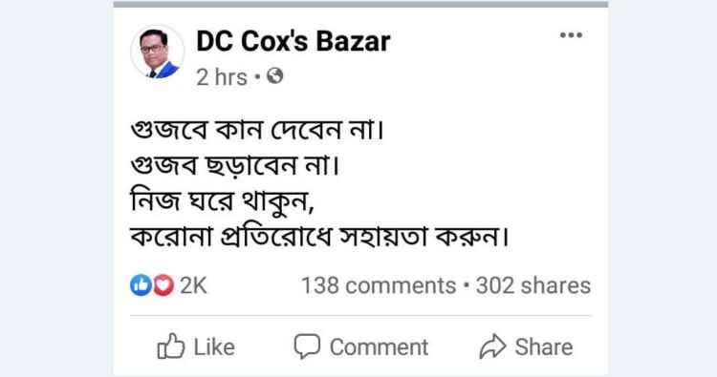
Task: View the 138 comments
Action: tap(379, 285)
